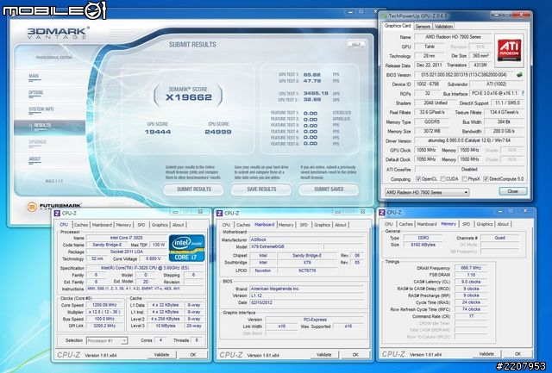Click the BIOS save chip icon in GPU-Z
The width and height of the screenshot is (552, 373).
tap(519, 75)
